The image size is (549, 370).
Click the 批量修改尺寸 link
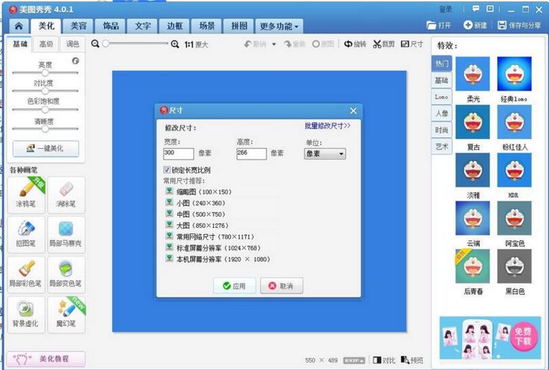tap(327, 126)
